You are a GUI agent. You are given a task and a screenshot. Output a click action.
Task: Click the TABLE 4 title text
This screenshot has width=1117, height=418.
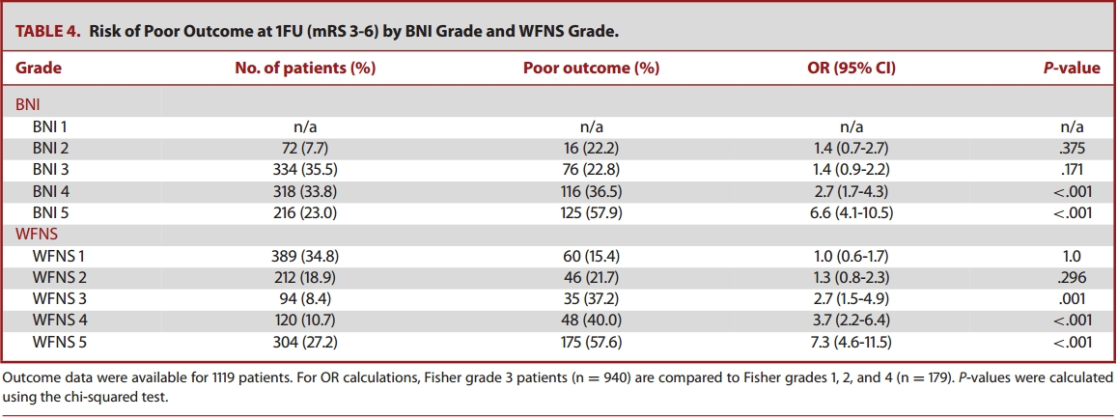317,32
